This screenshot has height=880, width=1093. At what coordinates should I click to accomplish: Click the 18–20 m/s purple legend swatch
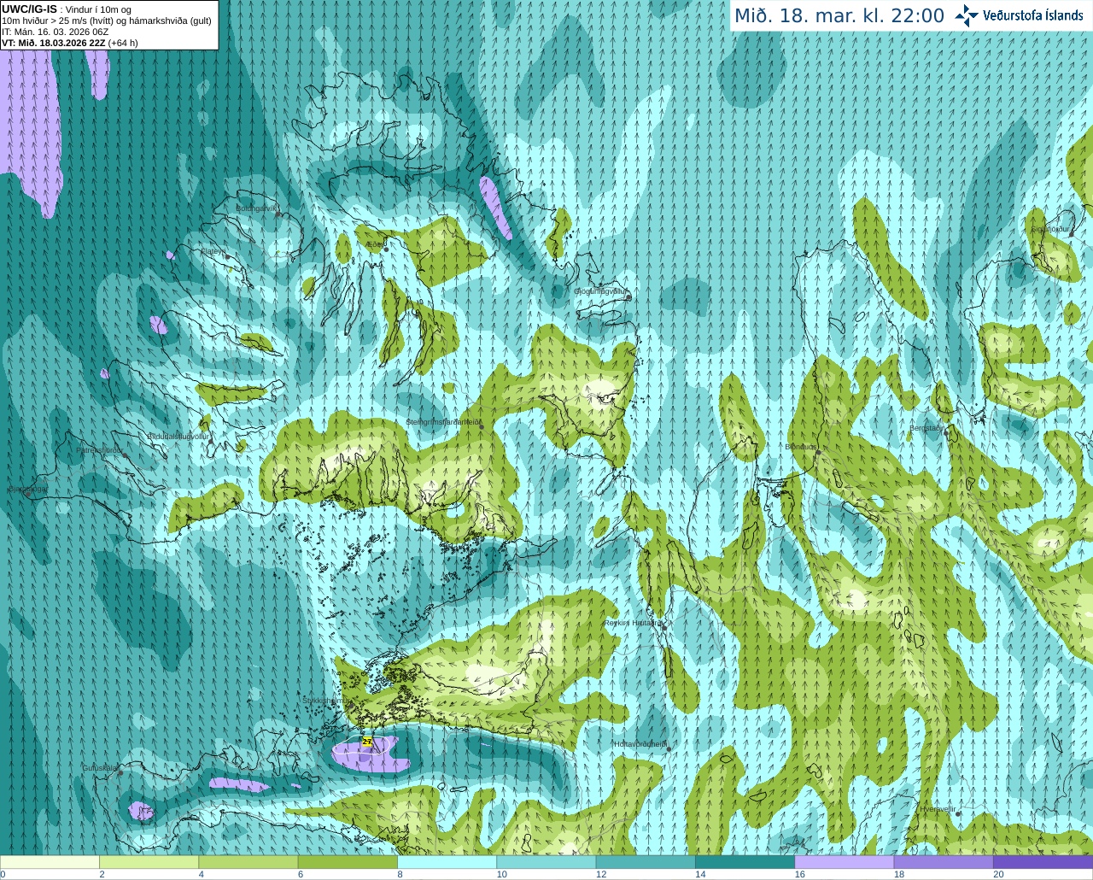[x=944, y=862]
